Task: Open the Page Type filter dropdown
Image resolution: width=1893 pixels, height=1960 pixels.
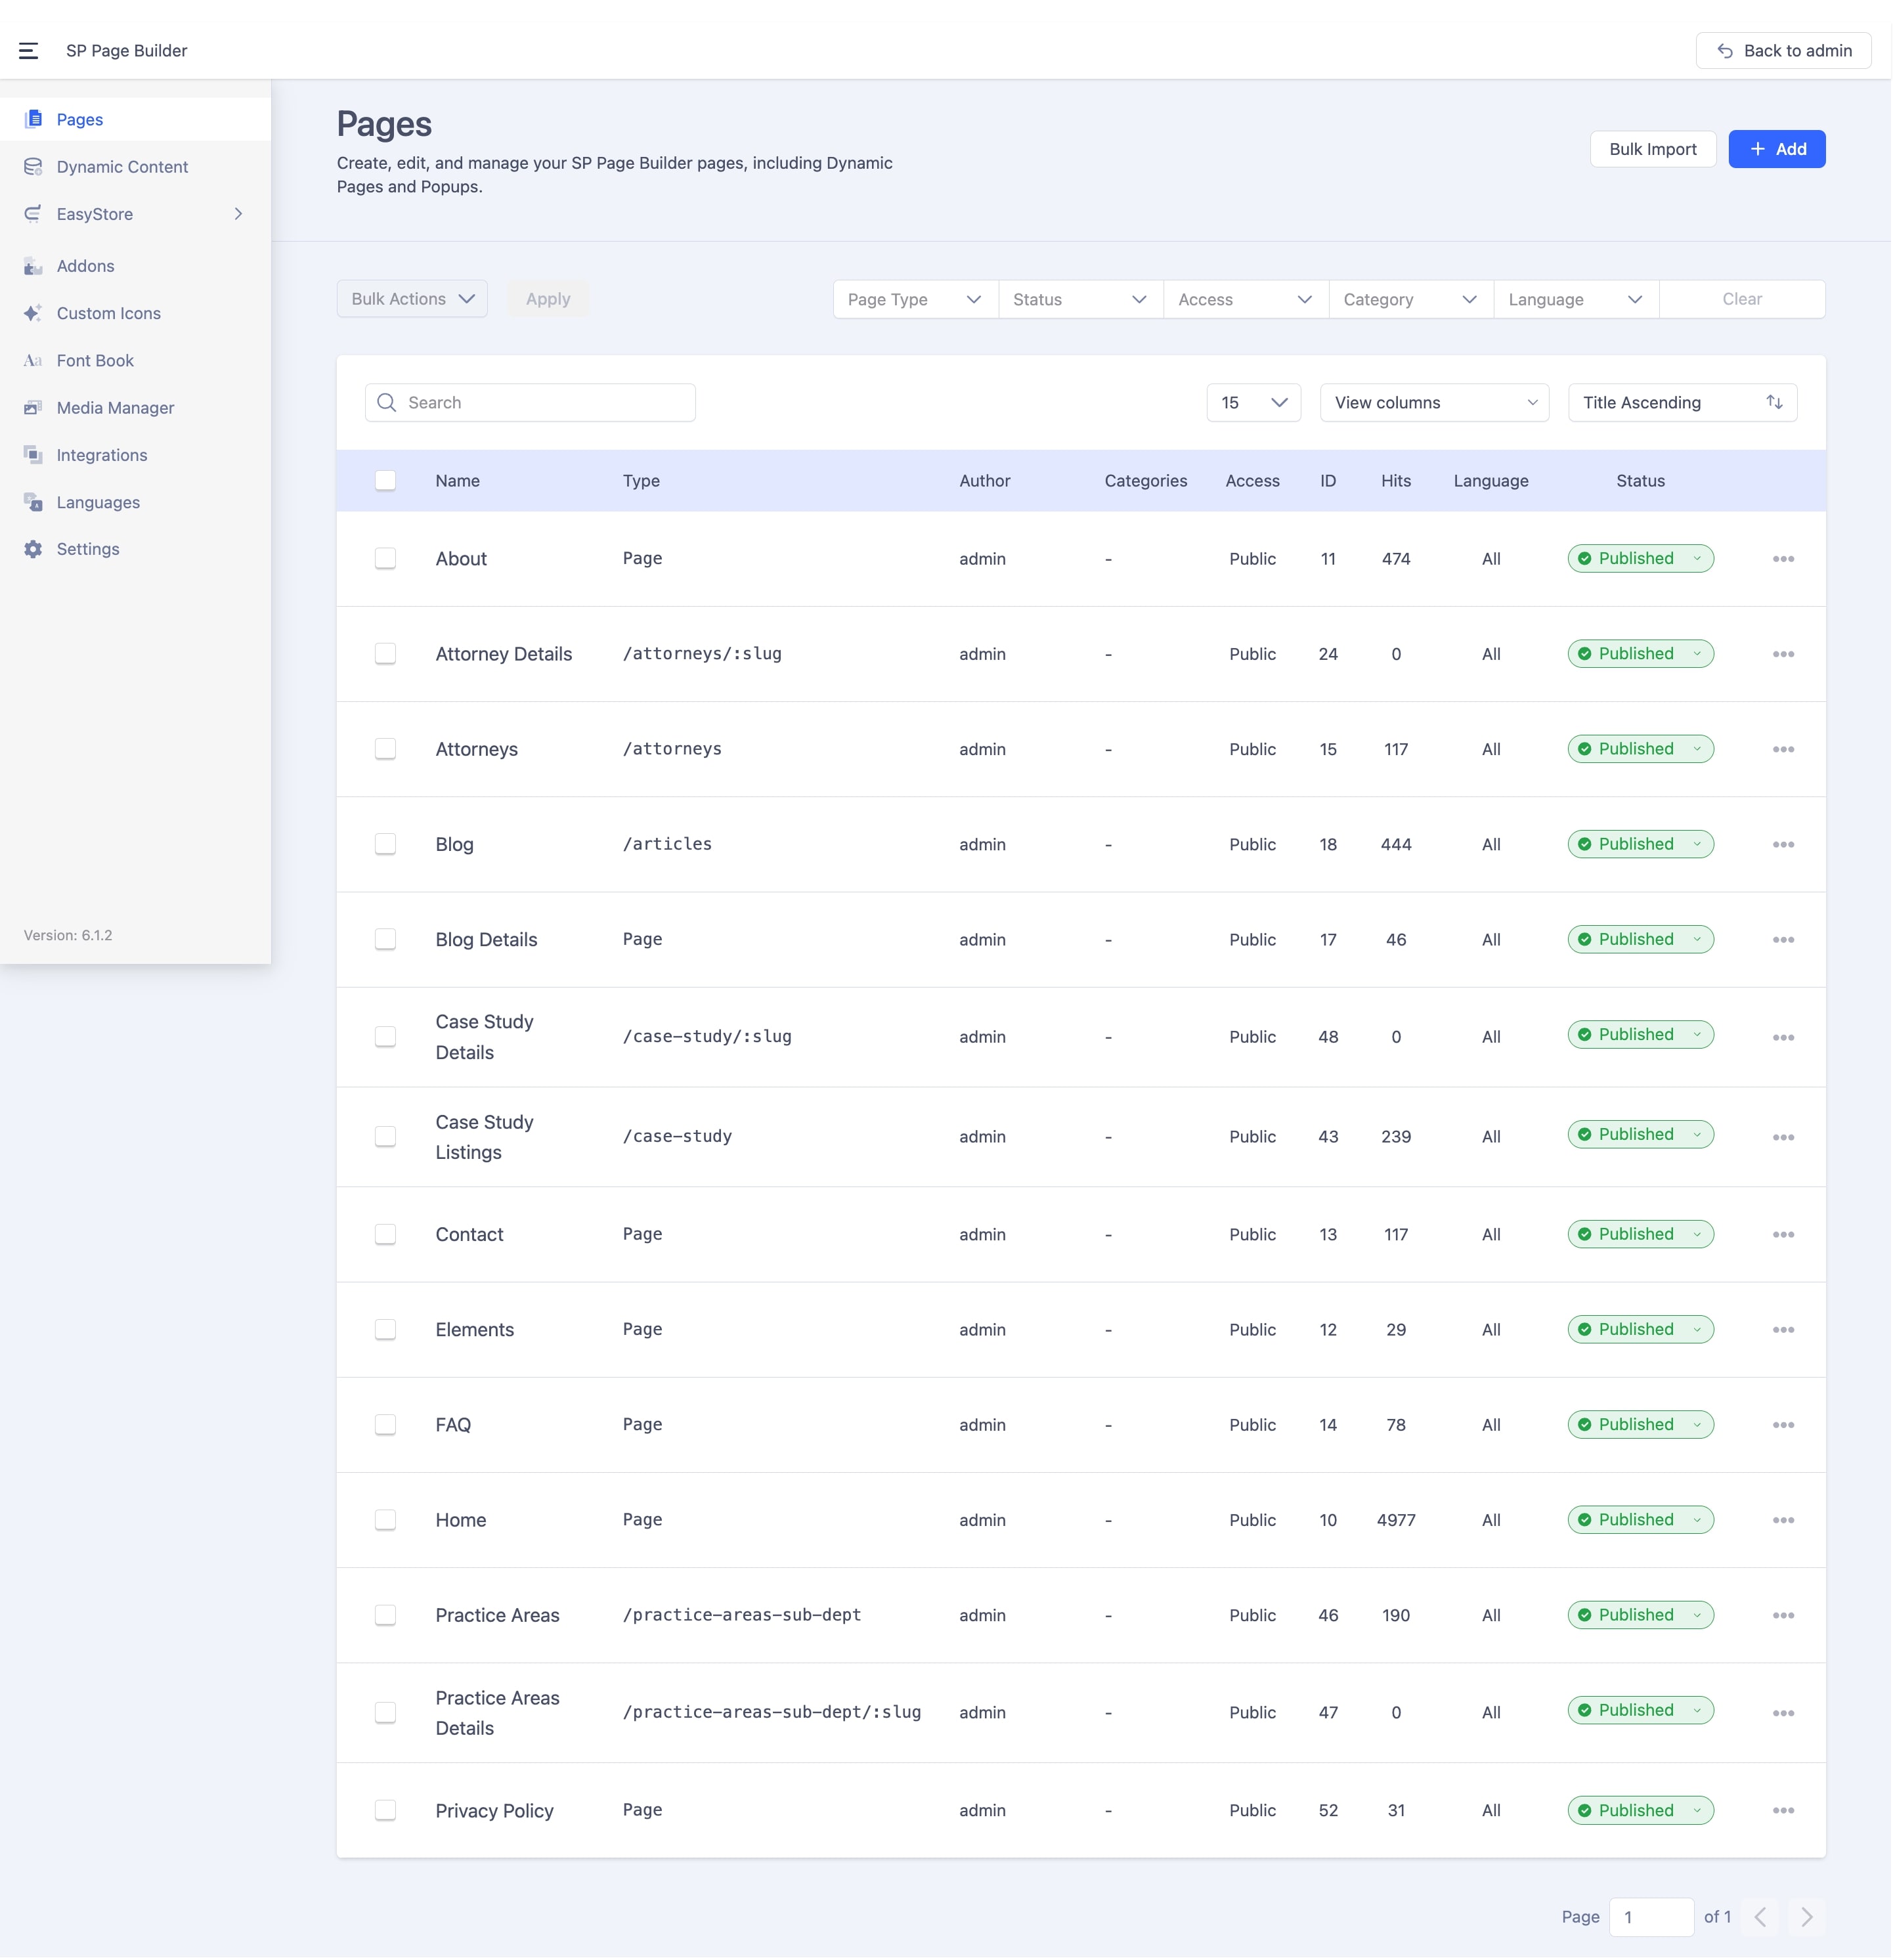Action: pos(914,299)
